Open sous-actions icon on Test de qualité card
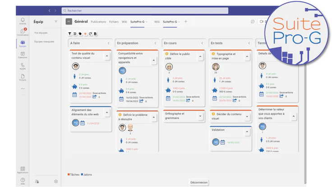 click(94, 97)
